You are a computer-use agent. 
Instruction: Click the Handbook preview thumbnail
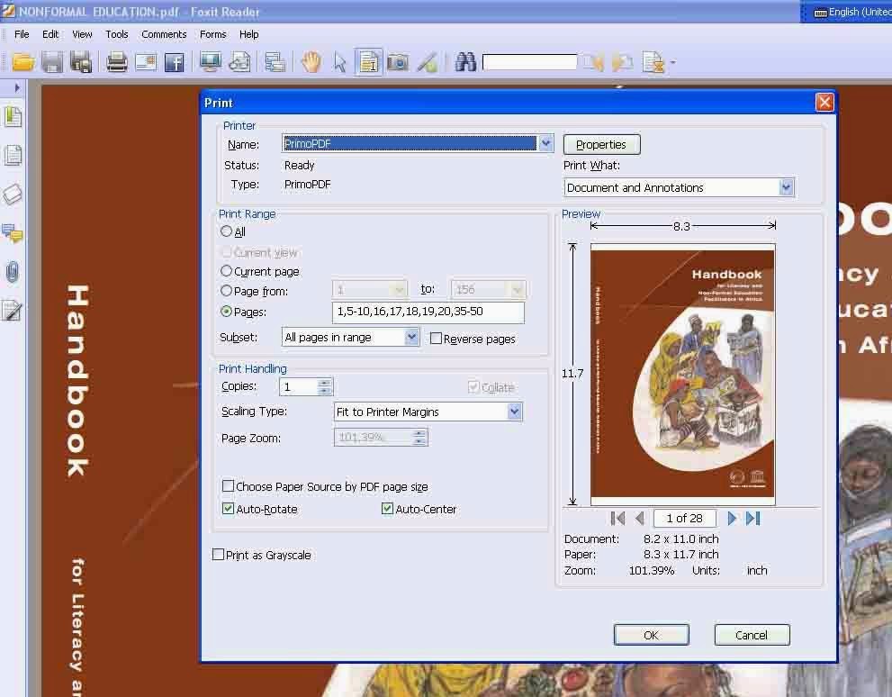682,374
